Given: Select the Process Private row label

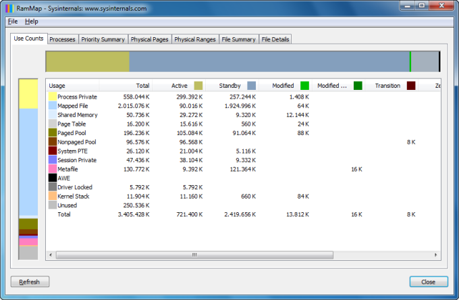Looking at the screenshot, I should click(77, 97).
